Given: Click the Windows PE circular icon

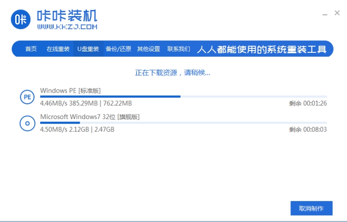Looking at the screenshot, I should 27,97.
